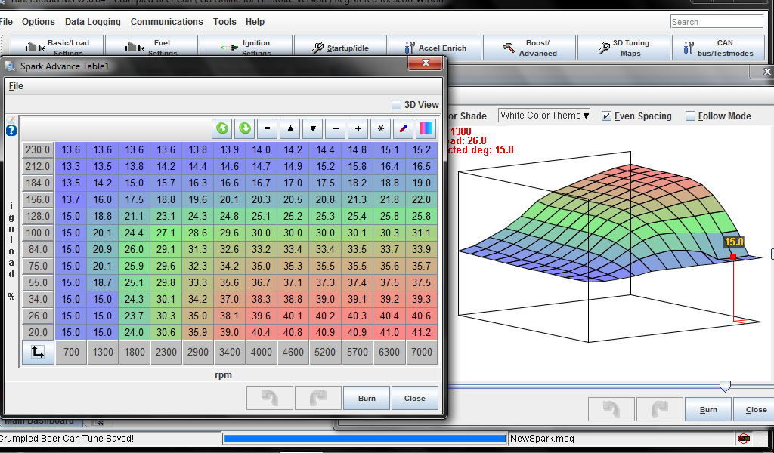774x453 pixels.
Task: Click the green decrement down arrow icon
Action: pyautogui.click(x=245, y=128)
